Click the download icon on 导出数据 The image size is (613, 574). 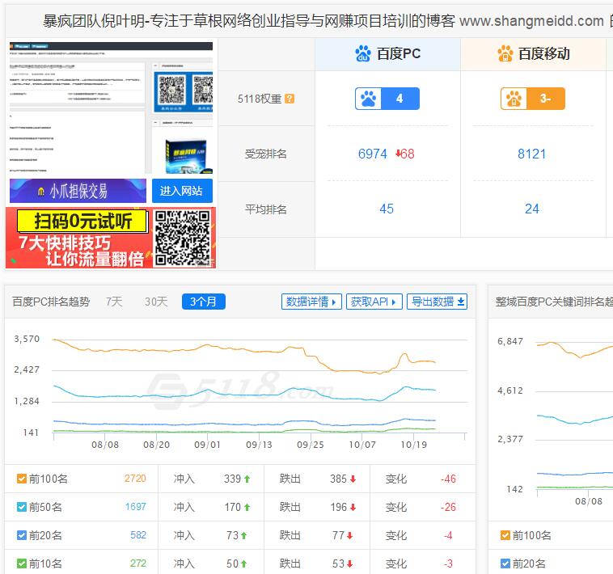(x=461, y=302)
